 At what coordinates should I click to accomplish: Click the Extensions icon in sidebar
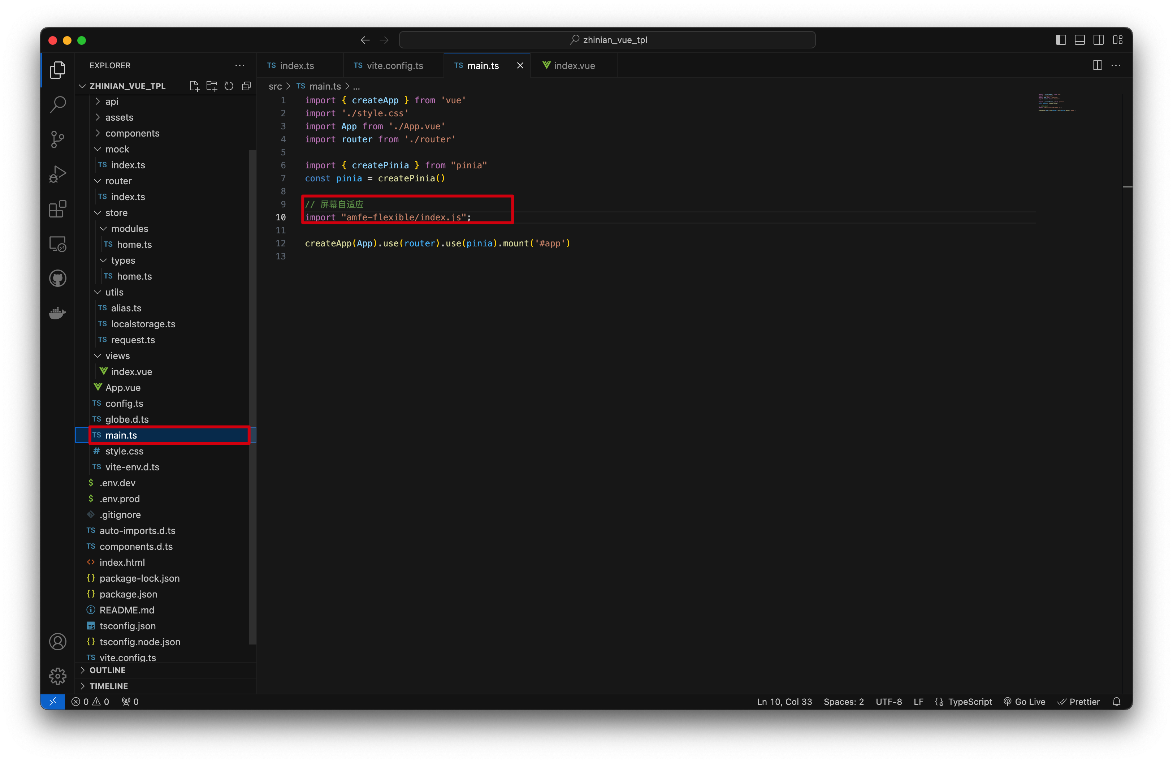click(58, 208)
